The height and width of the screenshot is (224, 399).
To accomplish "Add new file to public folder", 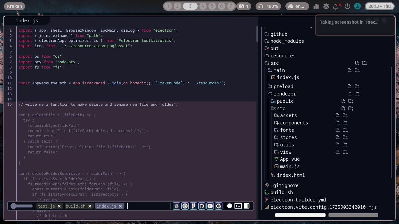I will click(343, 101).
